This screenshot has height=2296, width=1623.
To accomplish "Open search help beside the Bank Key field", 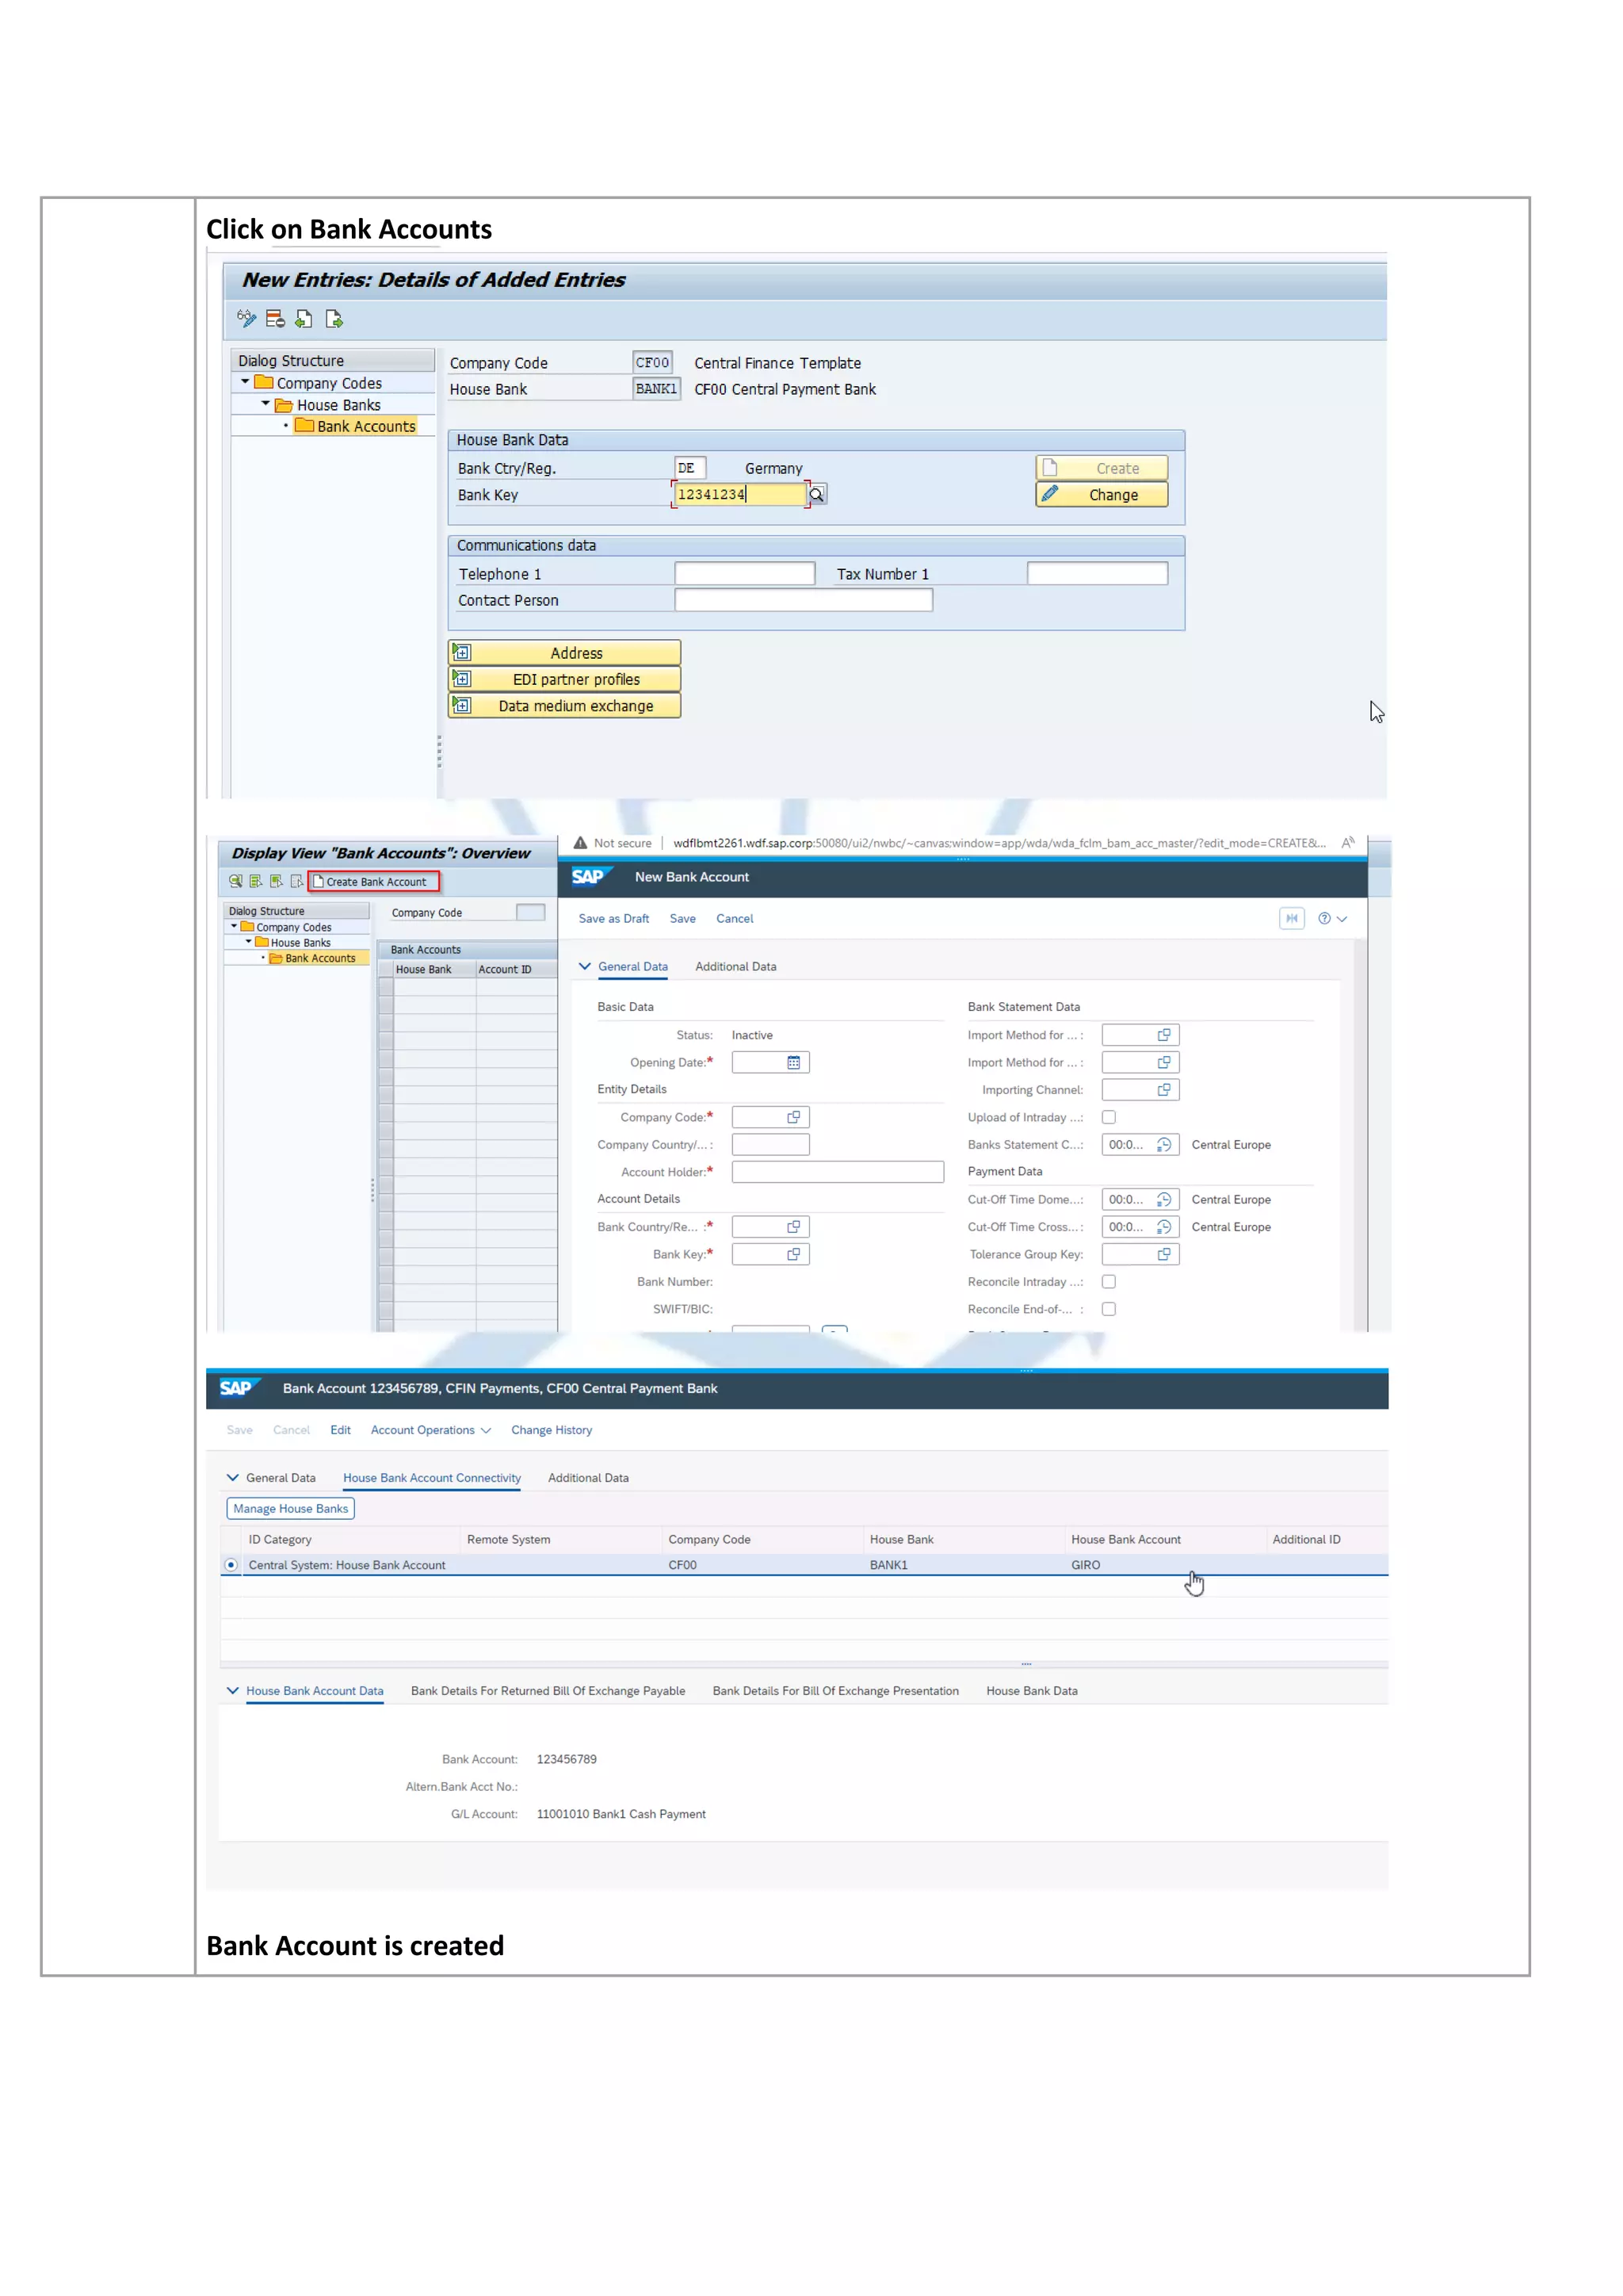I will [818, 494].
